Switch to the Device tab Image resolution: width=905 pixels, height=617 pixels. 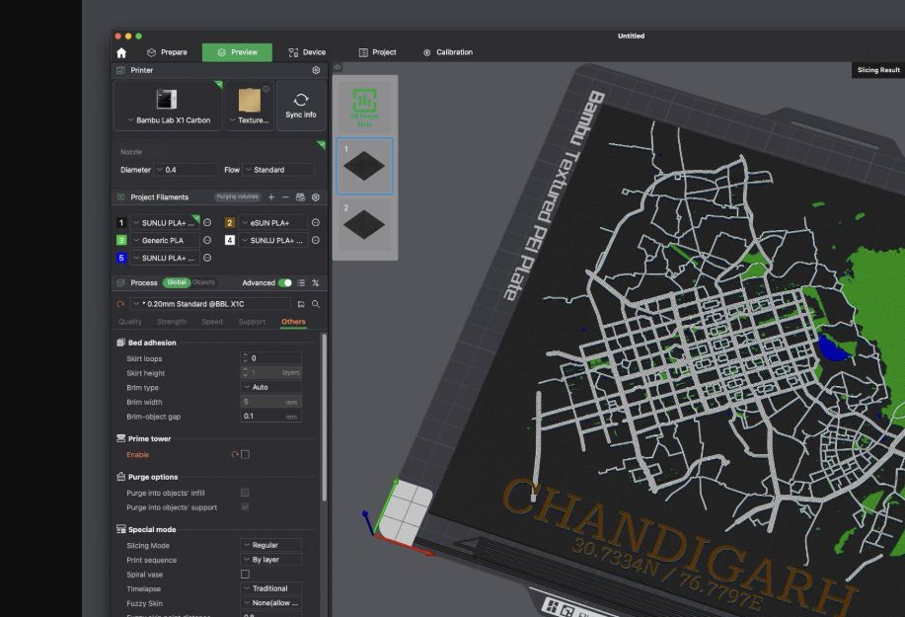[x=307, y=52]
